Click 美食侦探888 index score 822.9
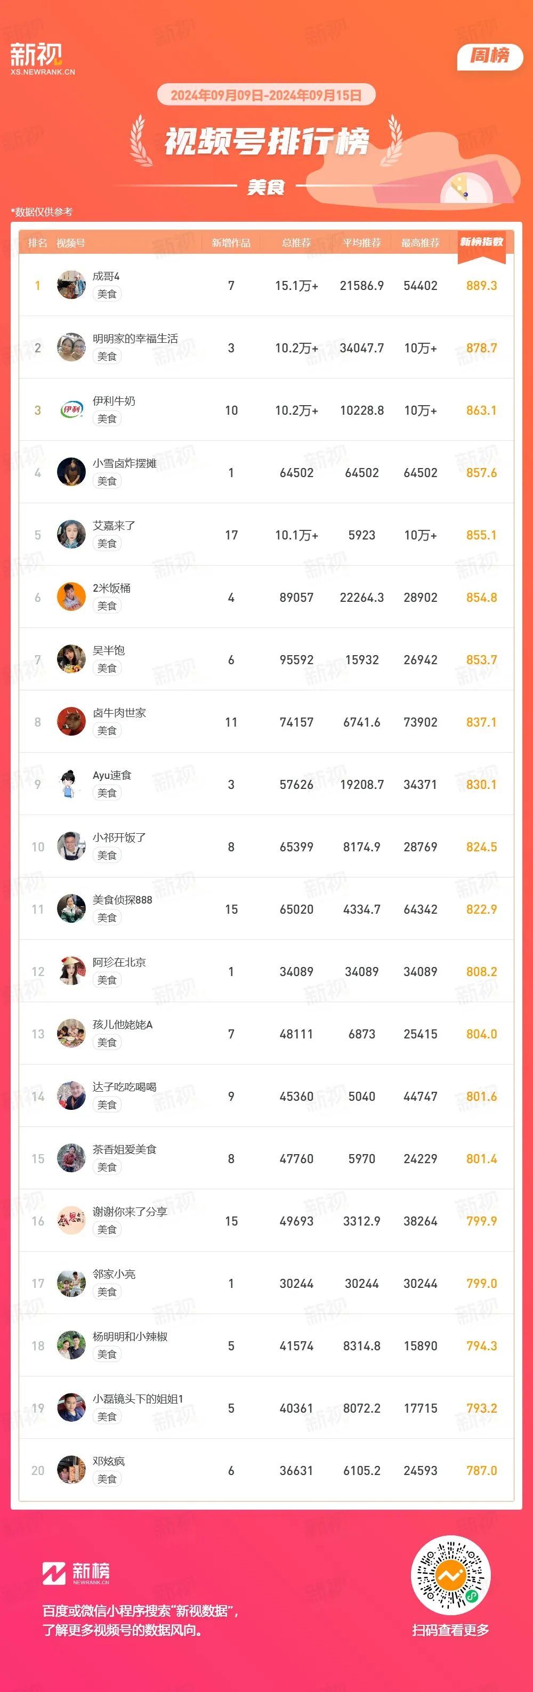The height and width of the screenshot is (1692, 533). click(482, 909)
